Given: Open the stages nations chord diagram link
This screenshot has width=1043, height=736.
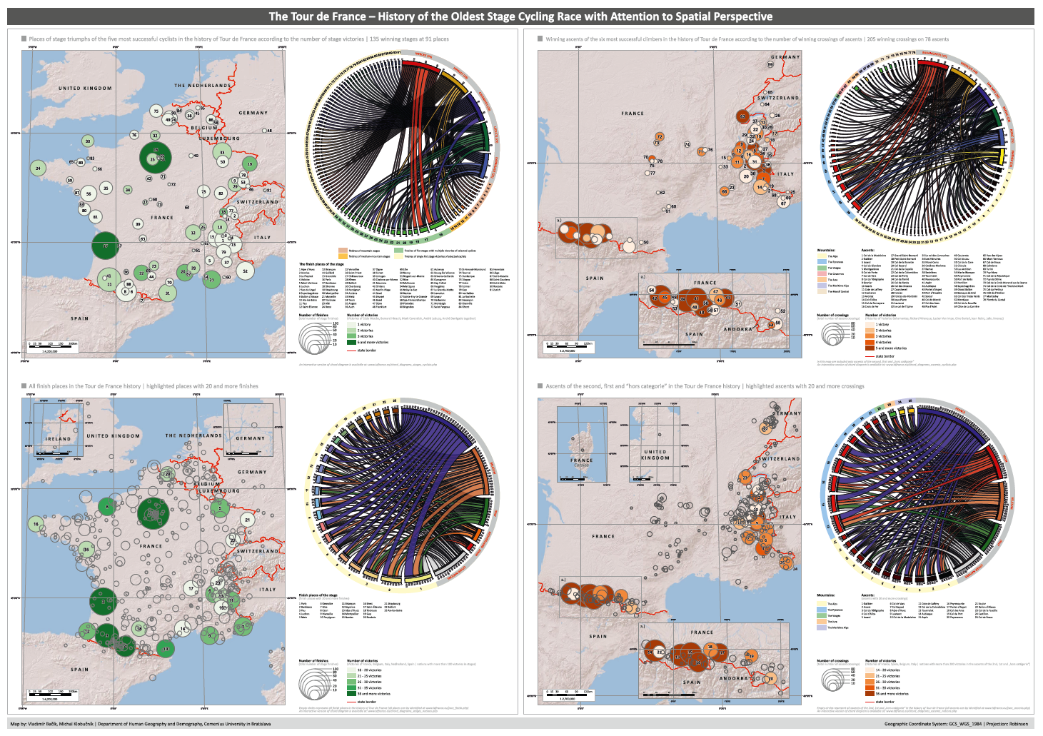Looking at the screenshot, I should pos(368,711).
